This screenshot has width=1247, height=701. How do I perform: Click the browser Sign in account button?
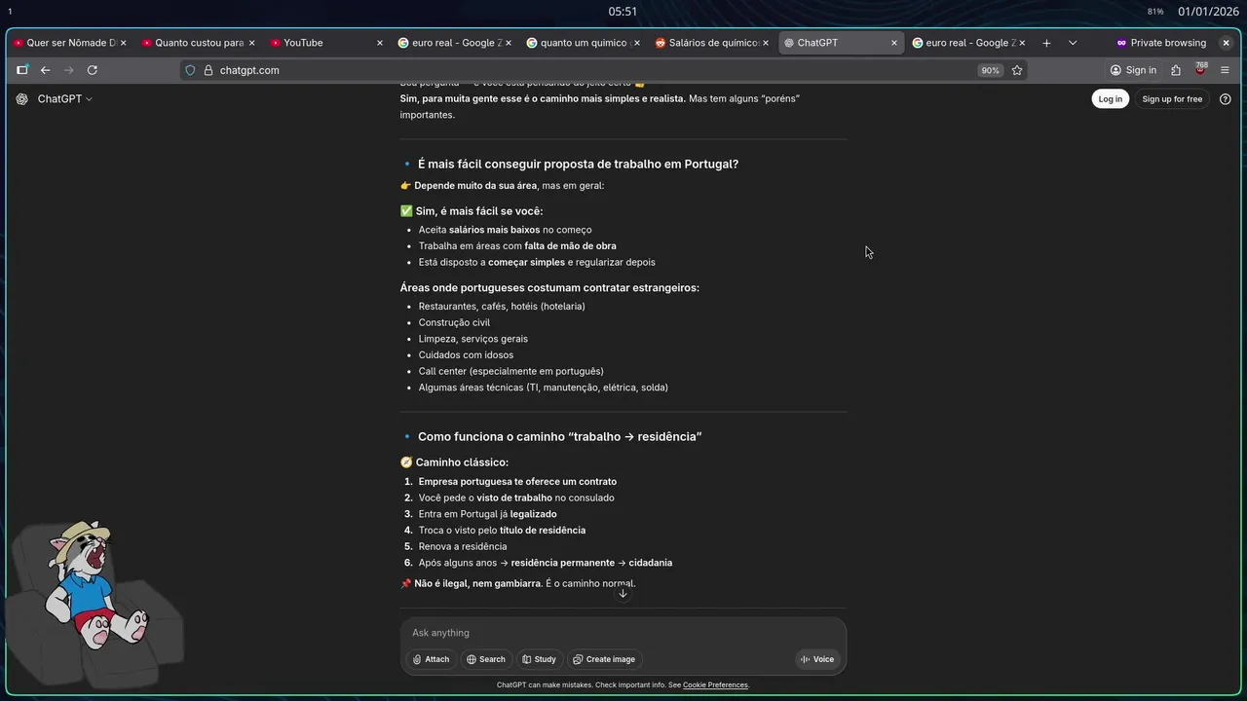pos(1133,70)
